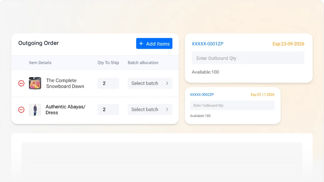Screen dimensions: 324x182
Task: Click Available:100 under batch XXXXX-0002ZP
Action: (x=200, y=116)
